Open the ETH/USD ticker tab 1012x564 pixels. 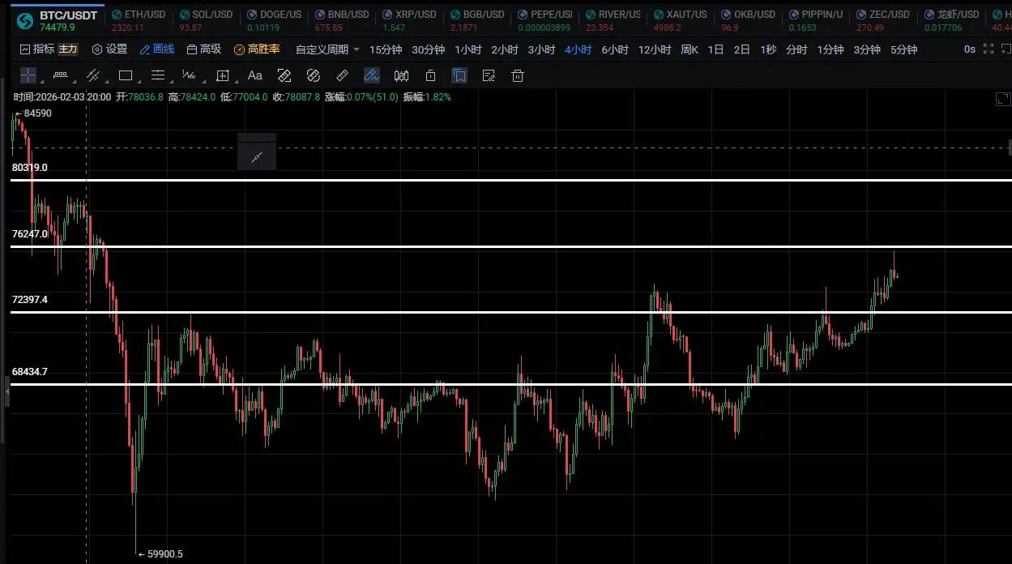(x=139, y=20)
